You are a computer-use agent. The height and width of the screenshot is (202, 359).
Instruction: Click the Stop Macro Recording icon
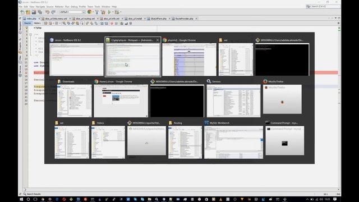(x=116, y=23)
